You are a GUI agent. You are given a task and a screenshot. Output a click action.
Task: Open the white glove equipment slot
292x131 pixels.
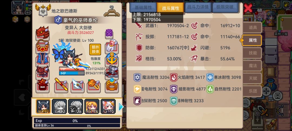[x=112, y=46]
